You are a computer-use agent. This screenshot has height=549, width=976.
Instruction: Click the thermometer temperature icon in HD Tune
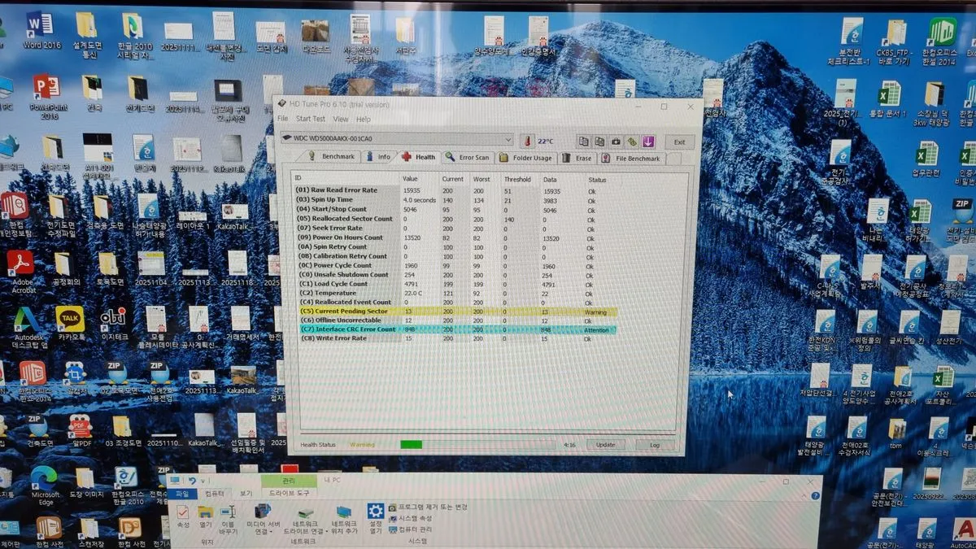(x=527, y=141)
